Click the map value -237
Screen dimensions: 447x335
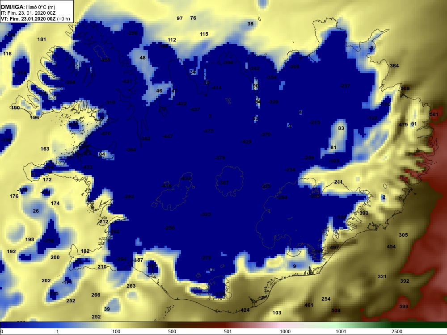point(345,86)
